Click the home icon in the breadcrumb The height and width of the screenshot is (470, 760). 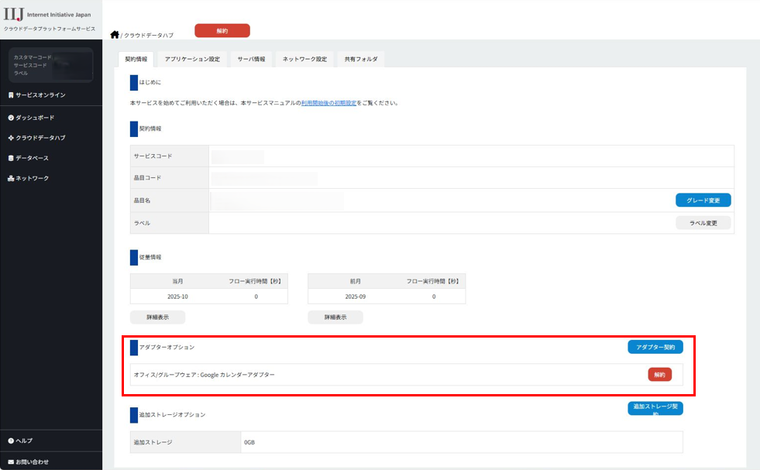click(115, 35)
